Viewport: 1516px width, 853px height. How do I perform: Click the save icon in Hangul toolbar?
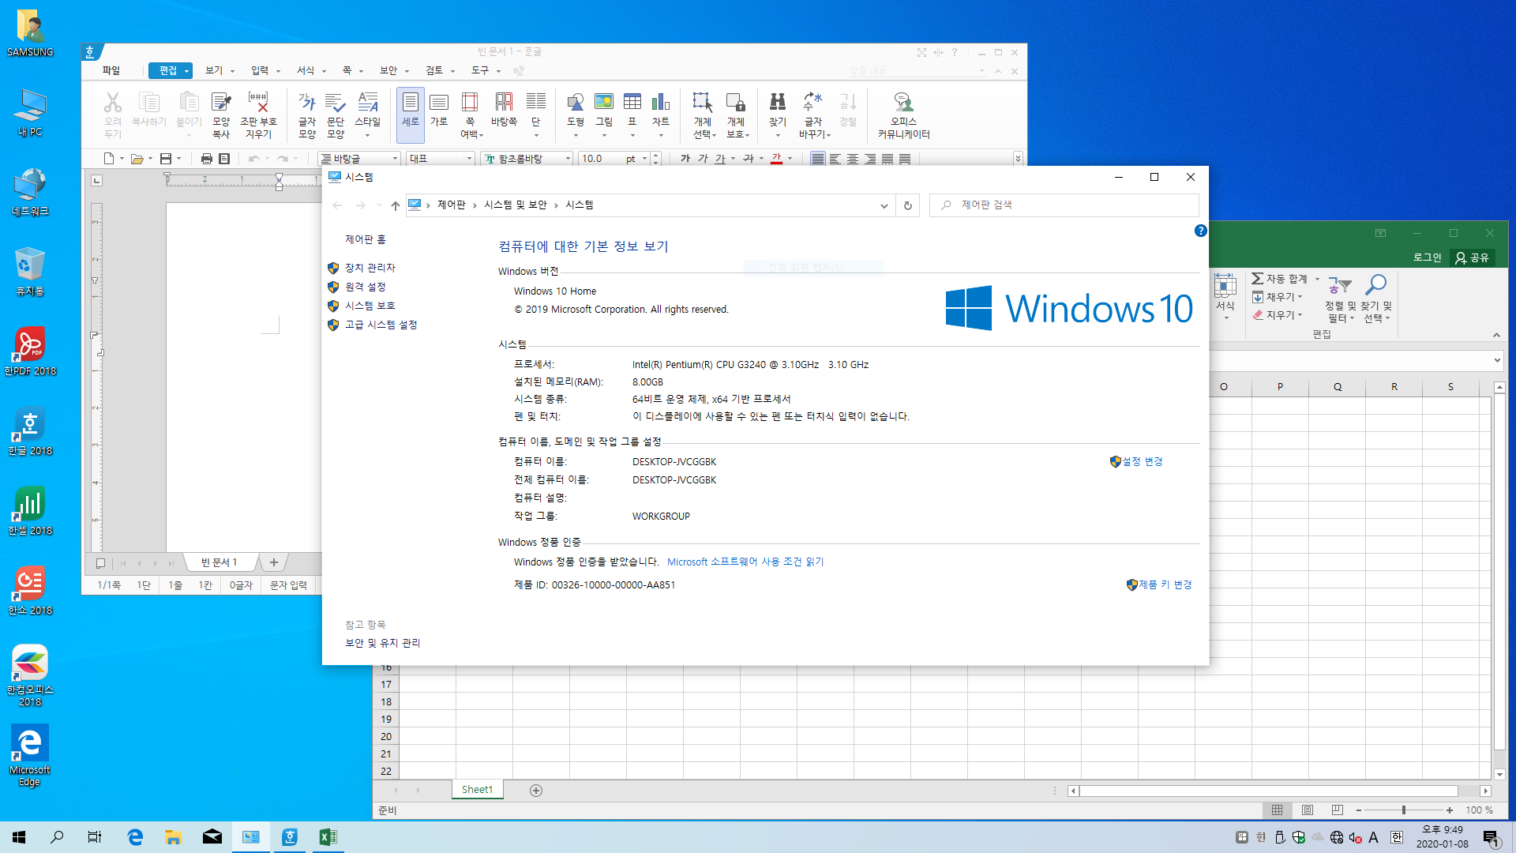[166, 159]
